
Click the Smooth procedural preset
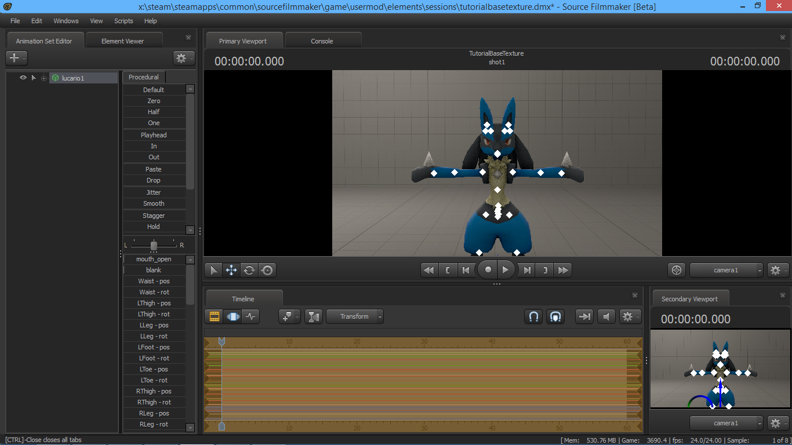coord(154,203)
